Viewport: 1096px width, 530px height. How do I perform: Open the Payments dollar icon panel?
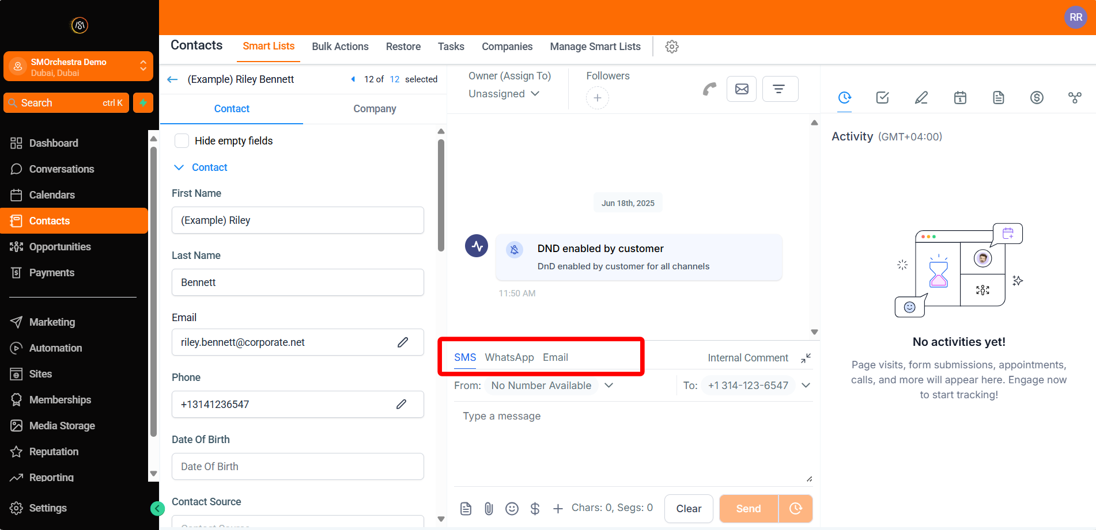click(1037, 98)
